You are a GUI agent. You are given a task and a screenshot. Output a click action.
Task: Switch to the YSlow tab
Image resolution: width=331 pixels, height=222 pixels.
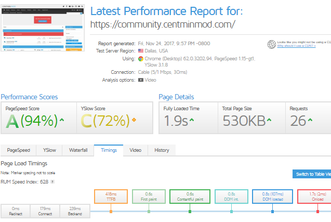(49, 150)
